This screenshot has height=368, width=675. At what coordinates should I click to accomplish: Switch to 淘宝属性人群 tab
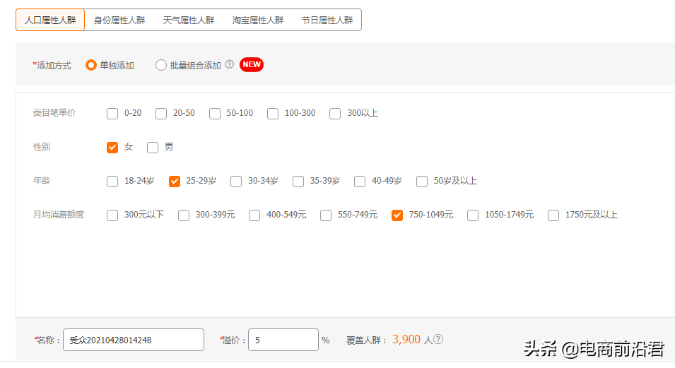258,20
